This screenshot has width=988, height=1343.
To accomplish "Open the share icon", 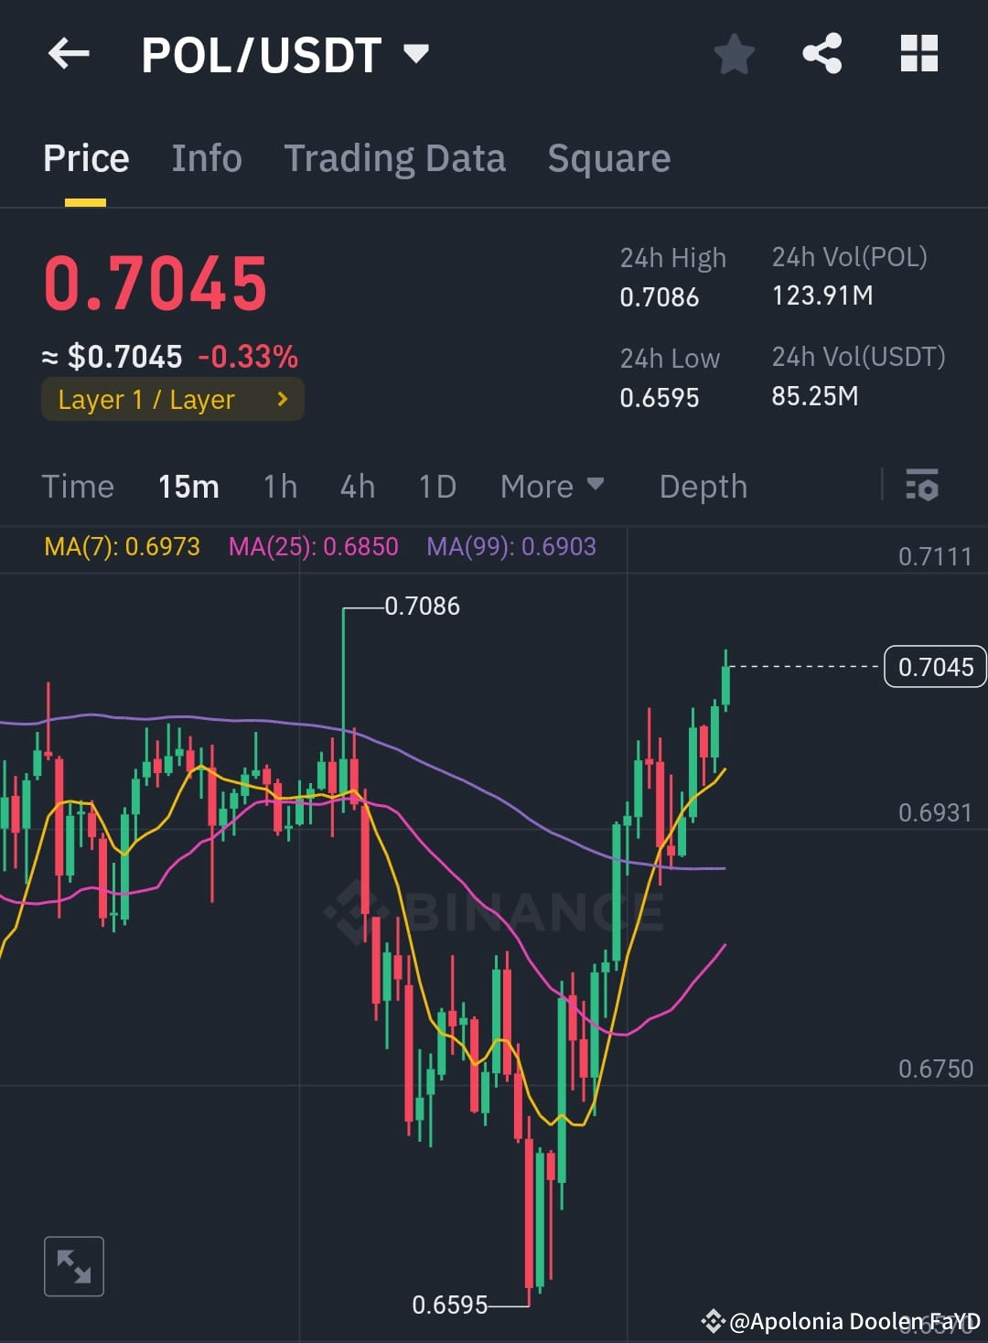I will 822,53.
